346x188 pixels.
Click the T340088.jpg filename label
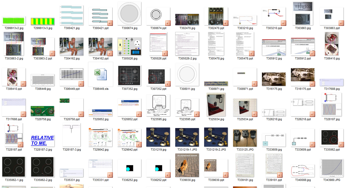303,180
